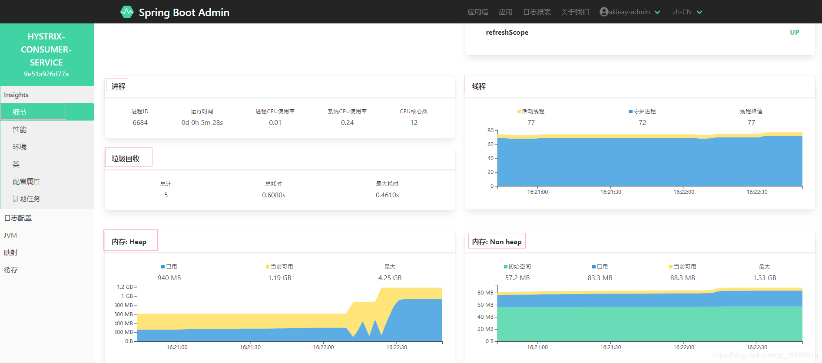822x363 pixels.
Task: Open the zh-CN language dropdown
Action: click(687, 12)
